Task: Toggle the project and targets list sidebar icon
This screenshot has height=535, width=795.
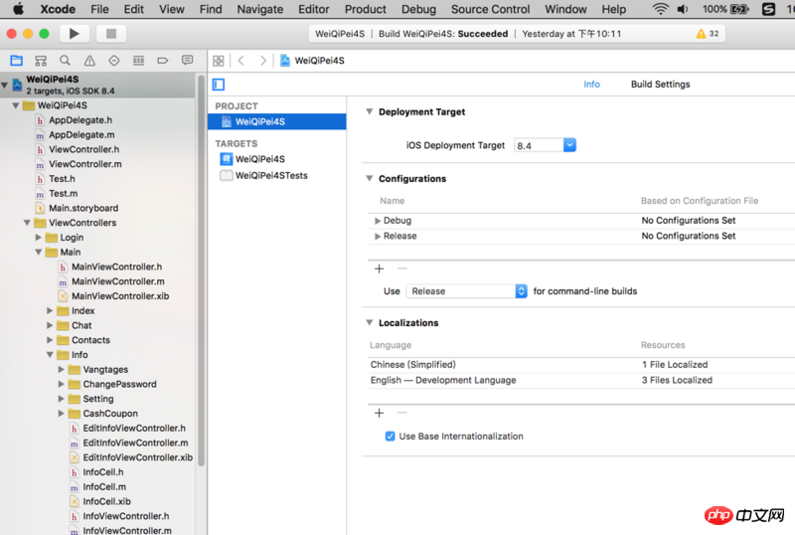Action: pos(219,85)
